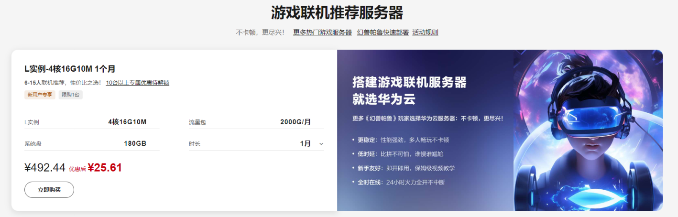Click the 180GB system disk value

pyautogui.click(x=135, y=143)
